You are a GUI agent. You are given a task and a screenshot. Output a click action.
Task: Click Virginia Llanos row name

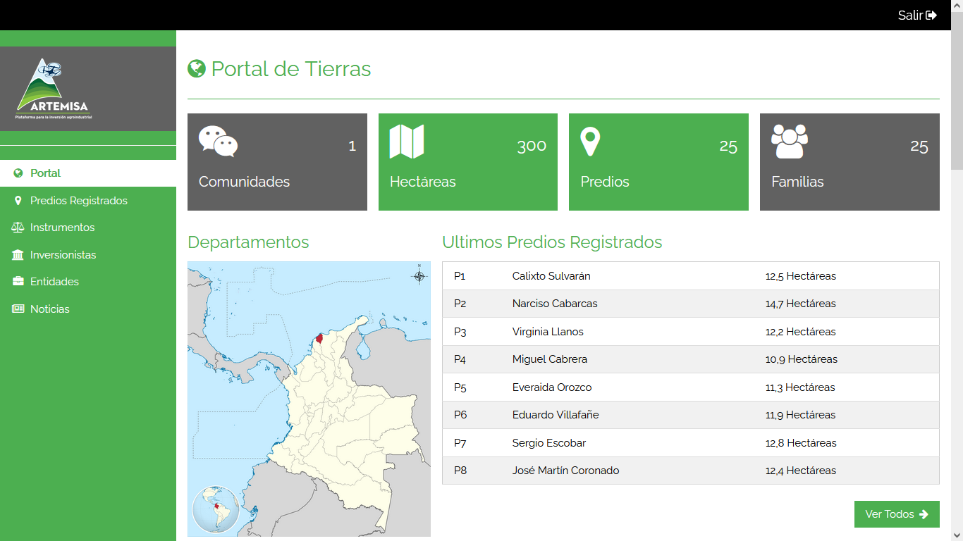coord(548,332)
